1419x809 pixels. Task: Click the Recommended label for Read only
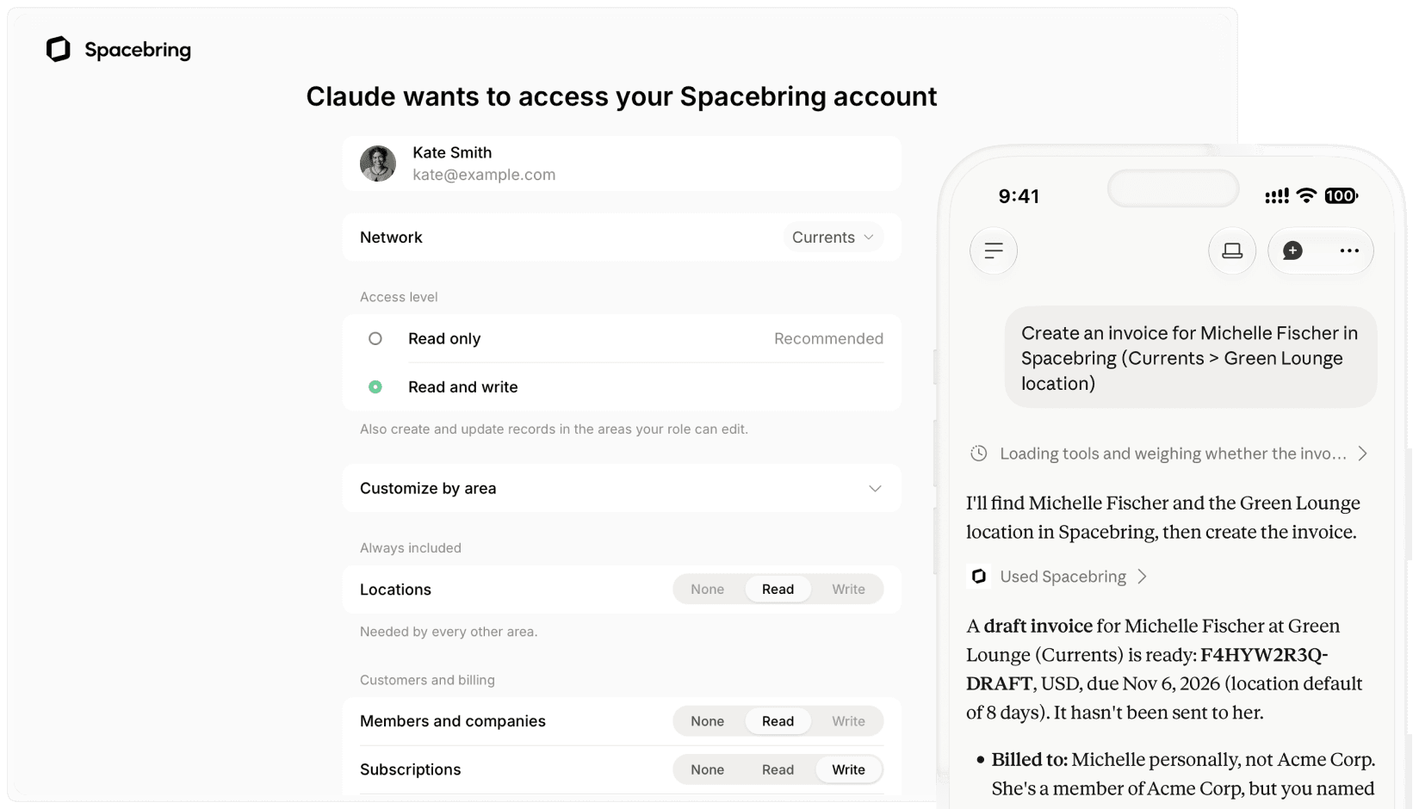tap(828, 339)
